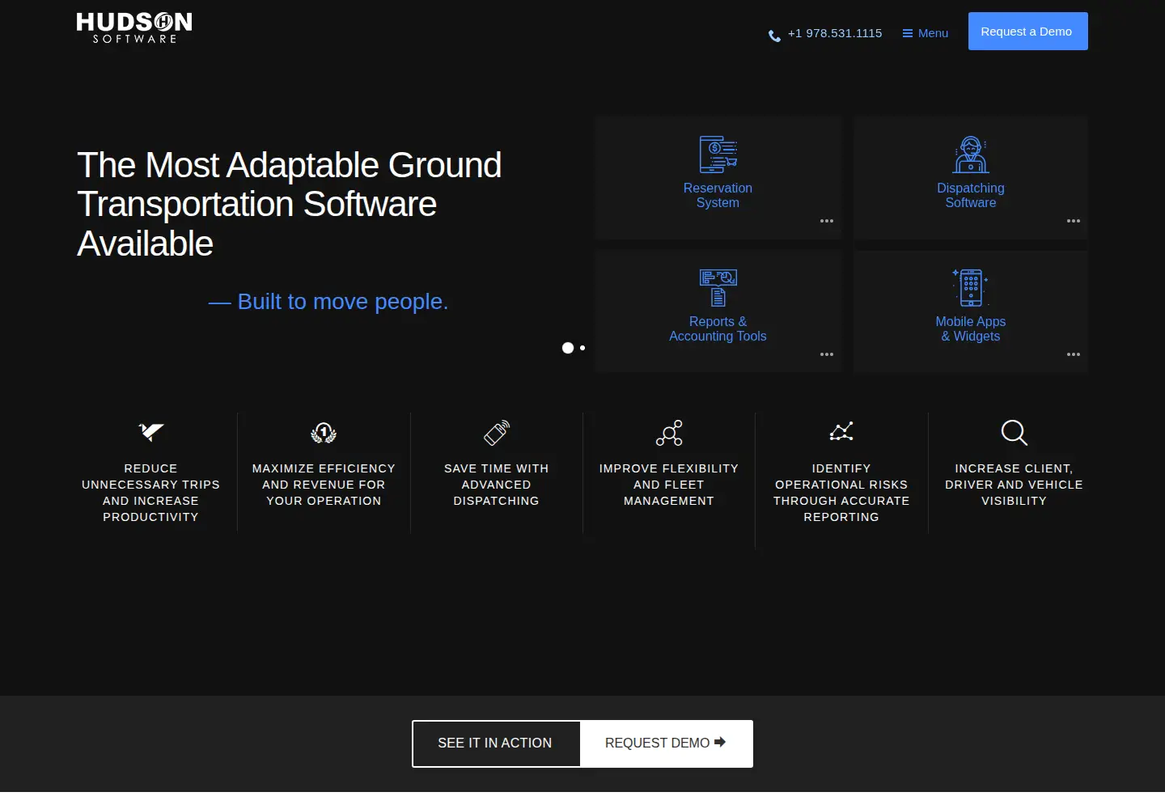Expand the Mobile Apps & Widgets ellipsis
Viewport: 1165px width, 809px height.
(1074, 354)
